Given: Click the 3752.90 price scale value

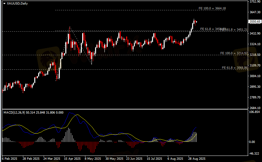Looking at the screenshot, I should (x=255, y=2).
